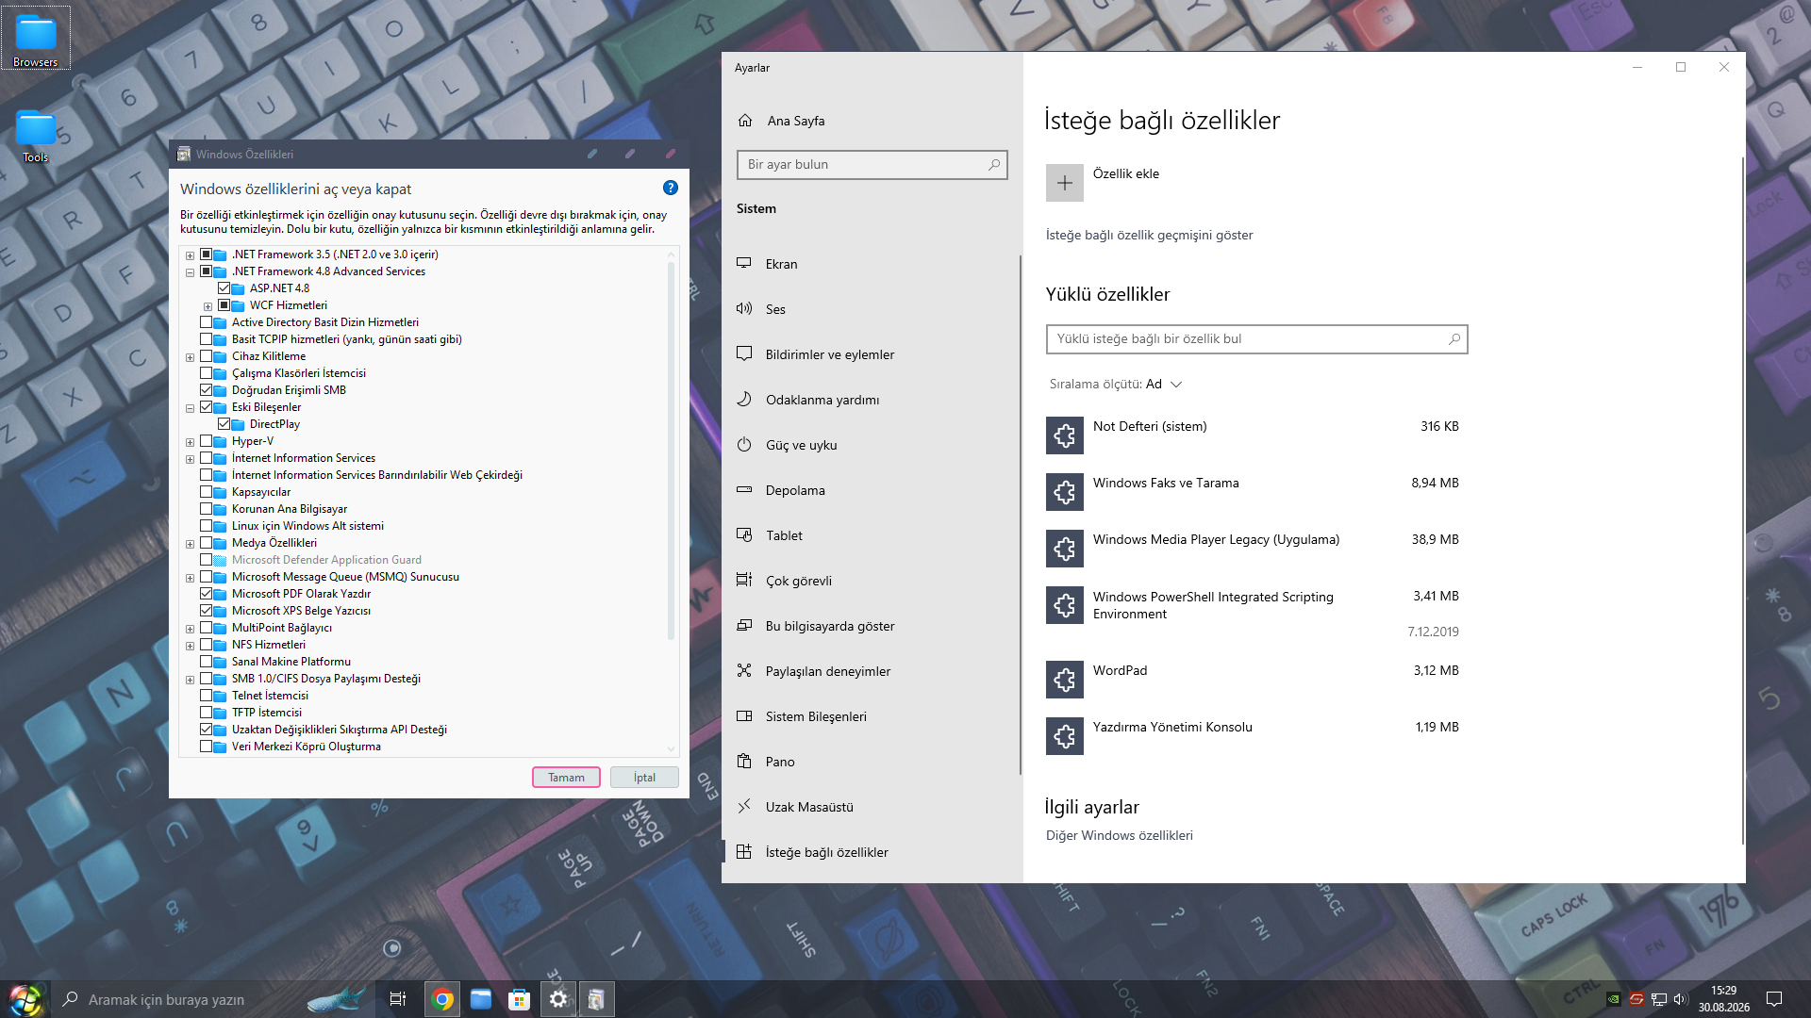This screenshot has width=1811, height=1018.
Task: Click the Ana Sayfa label in Ayarlar
Action: pyautogui.click(x=796, y=121)
